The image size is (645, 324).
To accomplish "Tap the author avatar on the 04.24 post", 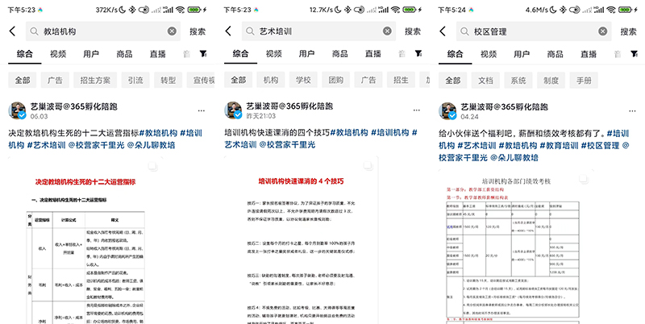I will coord(448,110).
